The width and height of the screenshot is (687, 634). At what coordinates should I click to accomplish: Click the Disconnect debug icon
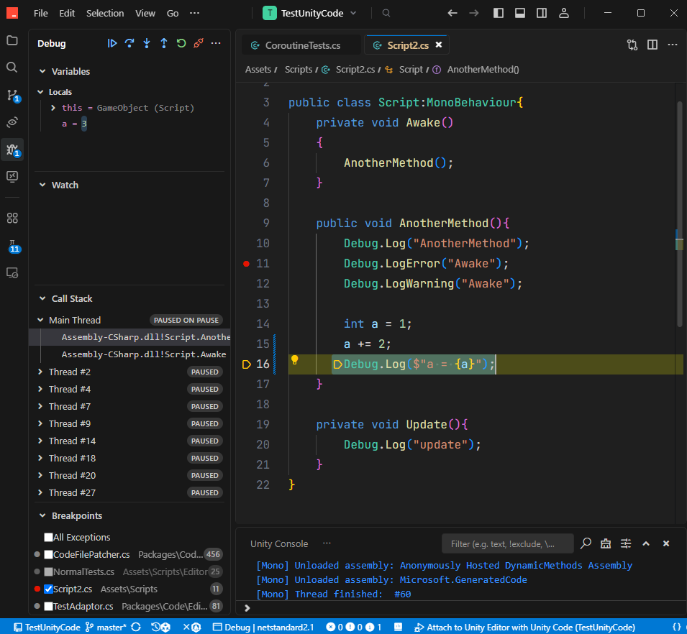coord(199,43)
